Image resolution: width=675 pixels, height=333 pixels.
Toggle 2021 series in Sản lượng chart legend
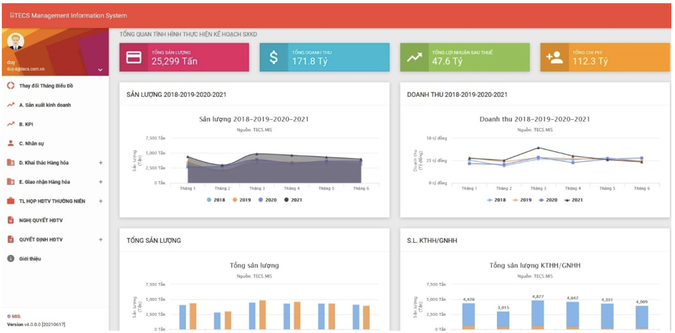tap(293, 200)
